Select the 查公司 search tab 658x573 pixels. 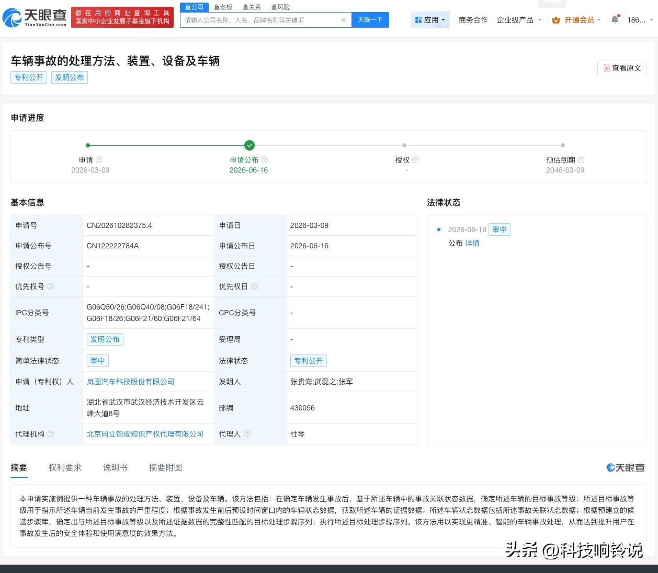194,7
